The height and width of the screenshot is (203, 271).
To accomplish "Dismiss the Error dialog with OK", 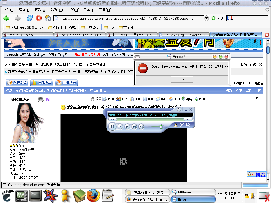I will pyautogui.click(x=182, y=80).
